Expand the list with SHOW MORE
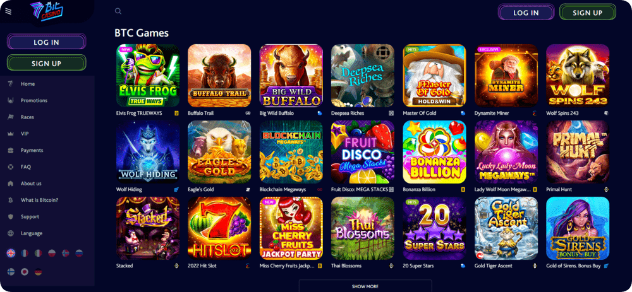 tap(365, 286)
